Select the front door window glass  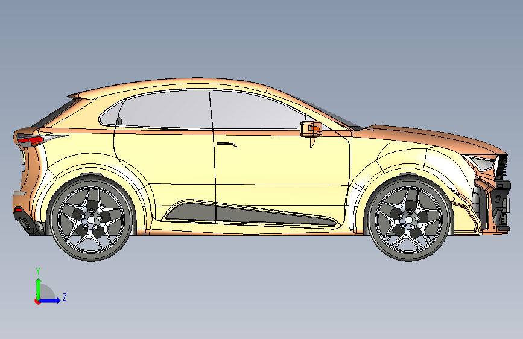click(x=255, y=111)
